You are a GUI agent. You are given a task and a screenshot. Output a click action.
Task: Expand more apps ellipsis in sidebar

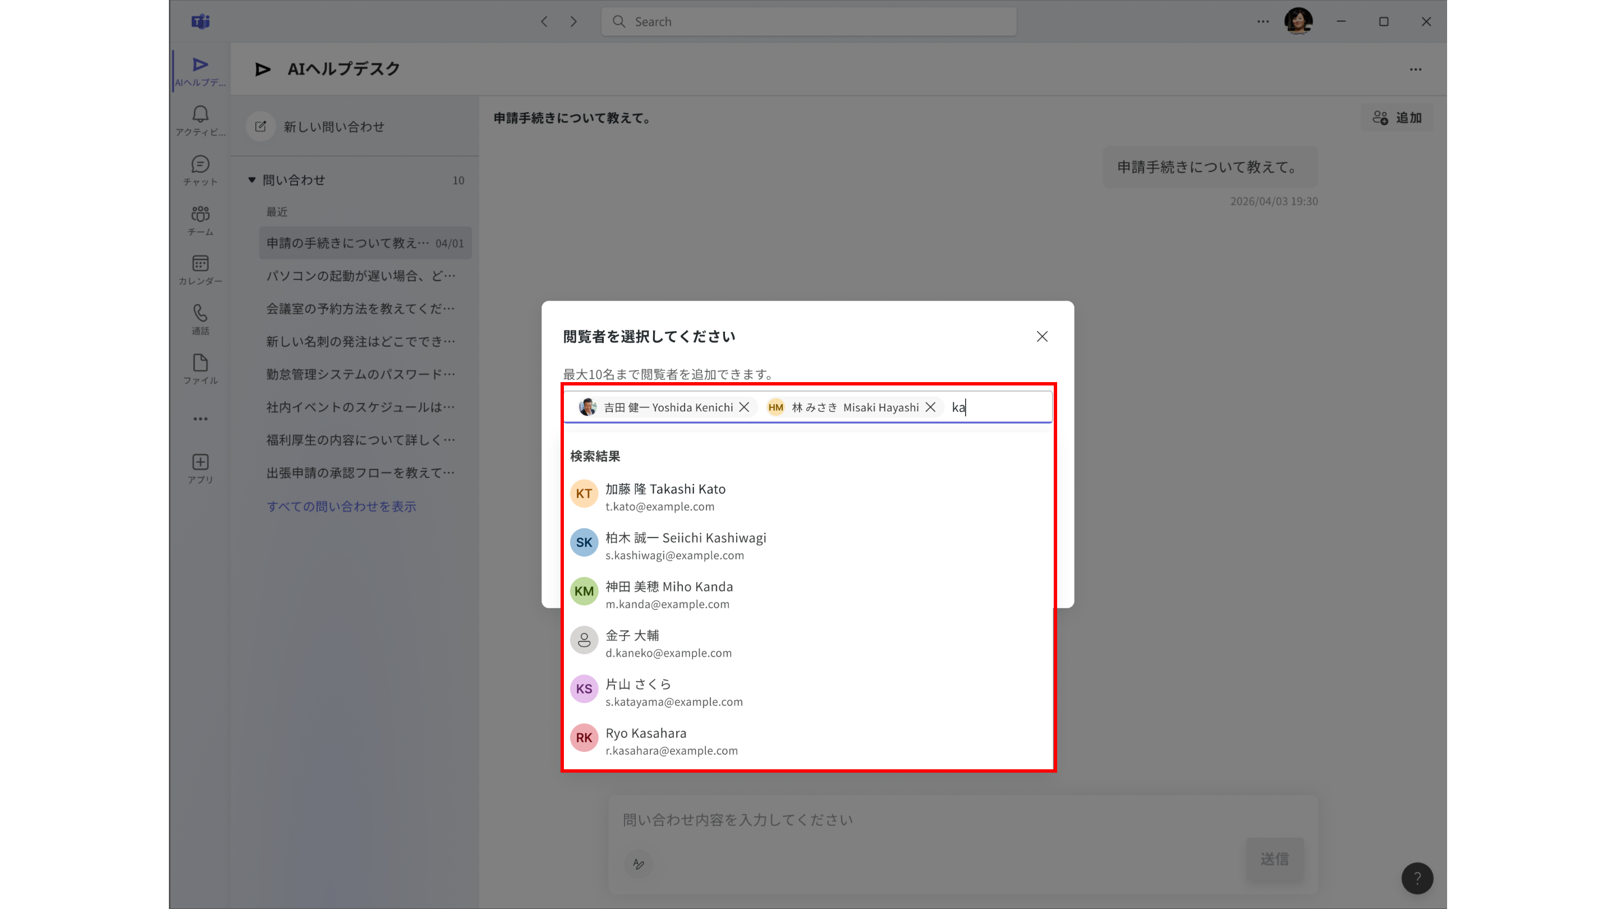pos(200,419)
